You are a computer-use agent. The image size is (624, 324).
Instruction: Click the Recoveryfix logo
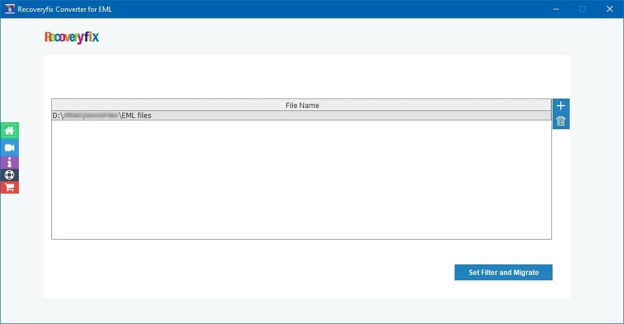pyautogui.click(x=71, y=37)
